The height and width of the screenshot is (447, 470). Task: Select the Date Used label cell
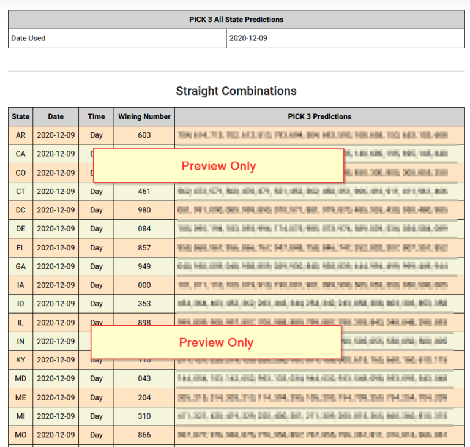tap(117, 38)
